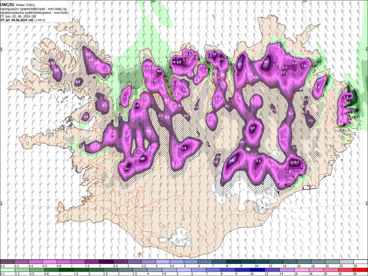The width and height of the screenshot is (368, 276).
Task: Click the dark teal 8 snow legend swatch
Action: click(x=233, y=262)
